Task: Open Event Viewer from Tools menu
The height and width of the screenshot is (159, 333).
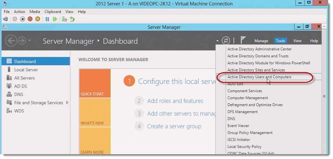Action: coord(238,126)
